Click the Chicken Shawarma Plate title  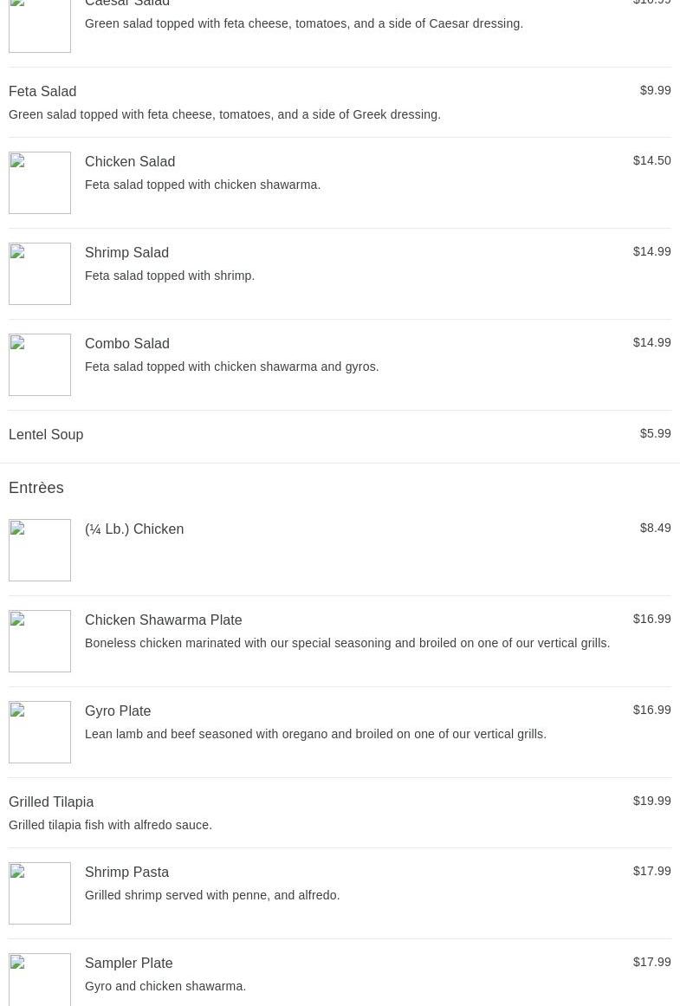click(163, 620)
